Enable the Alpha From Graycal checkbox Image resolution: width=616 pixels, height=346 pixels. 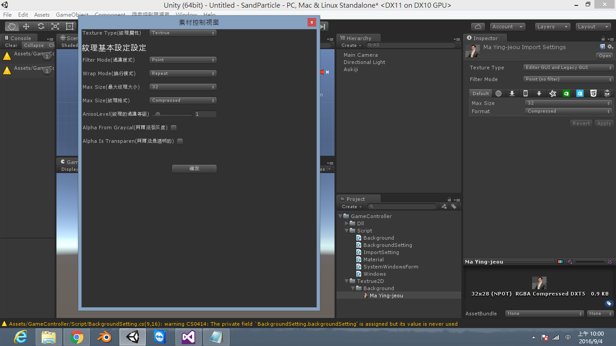pos(174,127)
